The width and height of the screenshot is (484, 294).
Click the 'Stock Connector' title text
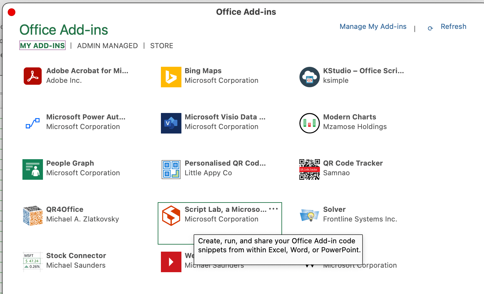[76, 255]
